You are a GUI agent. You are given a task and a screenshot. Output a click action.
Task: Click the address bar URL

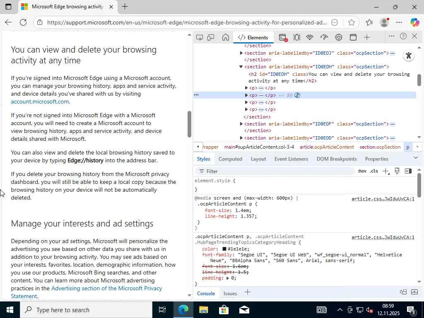click(x=187, y=22)
